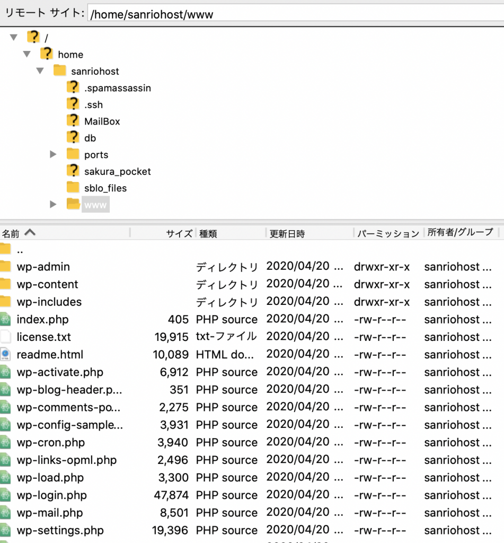This screenshot has height=543, width=504.
Task: Select the sblo_files folder in tree
Action: [x=105, y=188]
